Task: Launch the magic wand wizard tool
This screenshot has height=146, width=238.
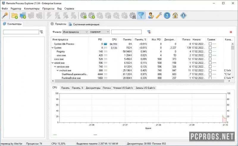Action: (x=5, y=15)
